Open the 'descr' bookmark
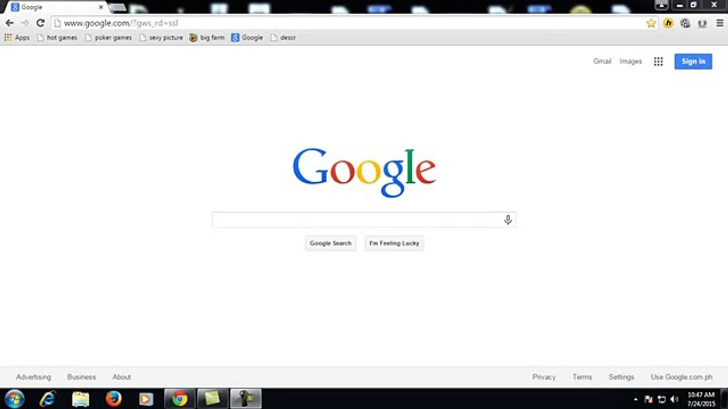The width and height of the screenshot is (728, 409). (283, 37)
